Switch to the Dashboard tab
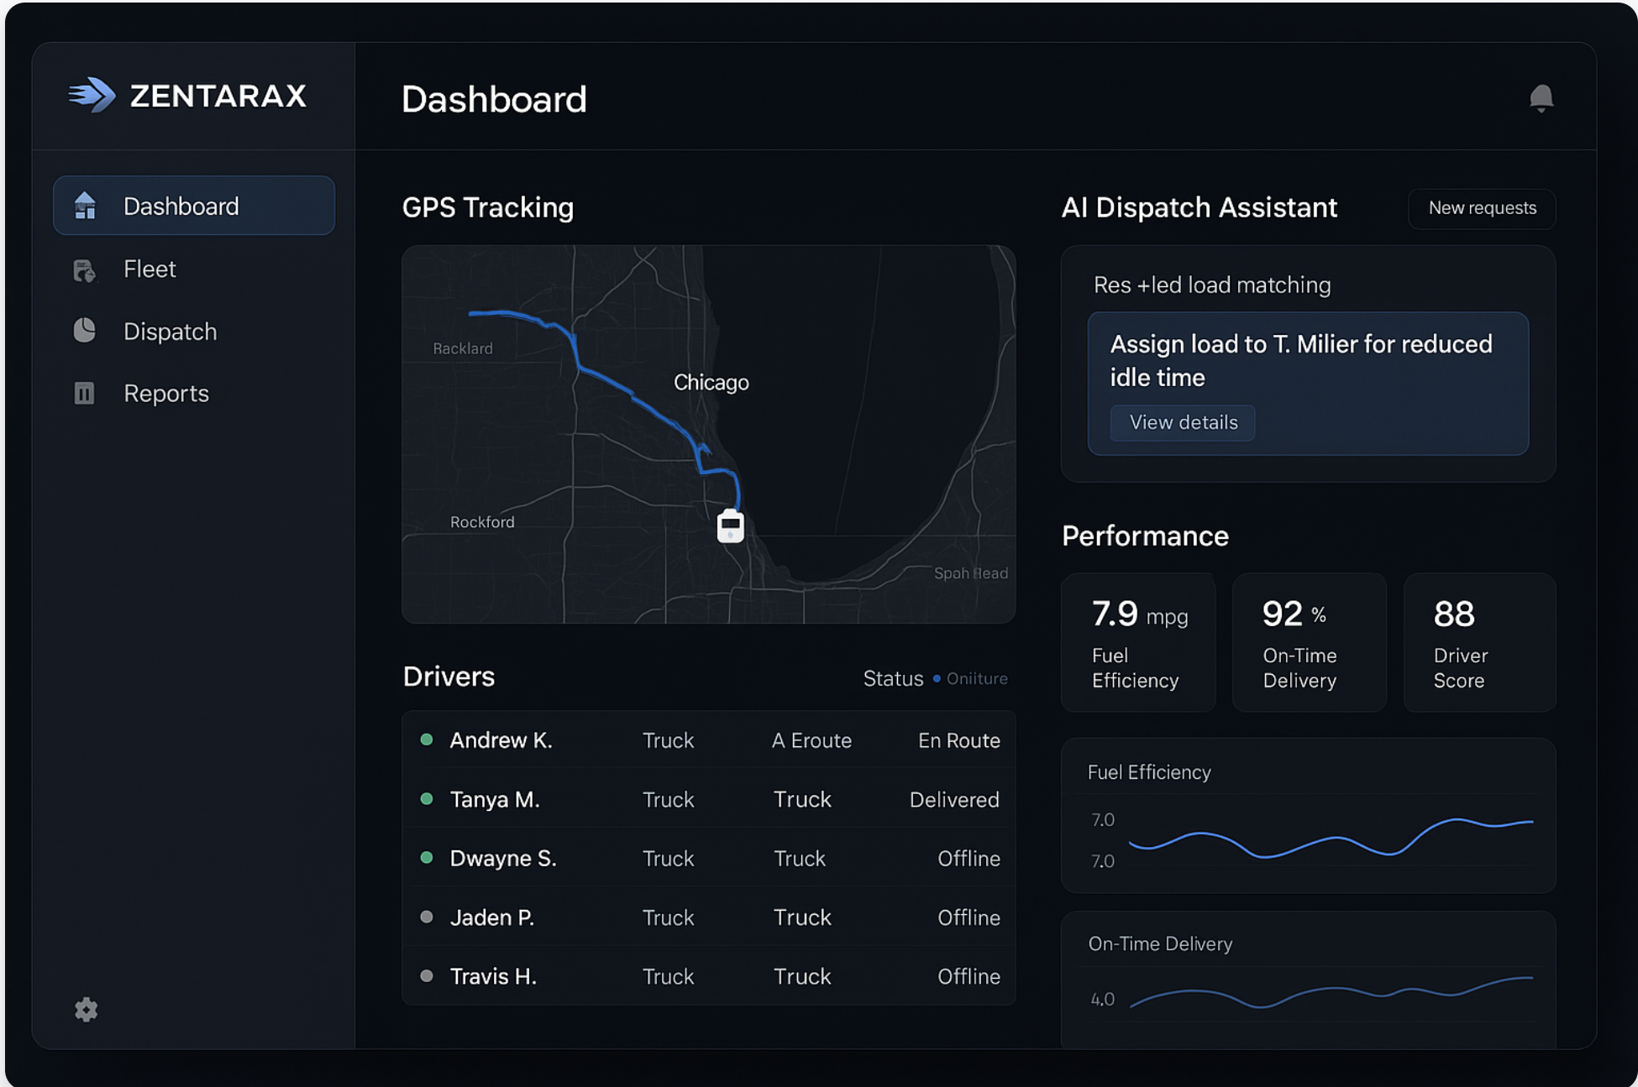This screenshot has height=1087, width=1638. (x=181, y=206)
